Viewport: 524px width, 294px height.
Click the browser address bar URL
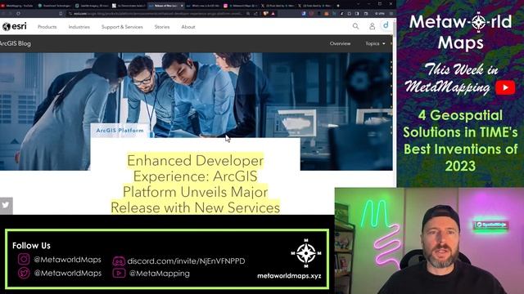156,14
